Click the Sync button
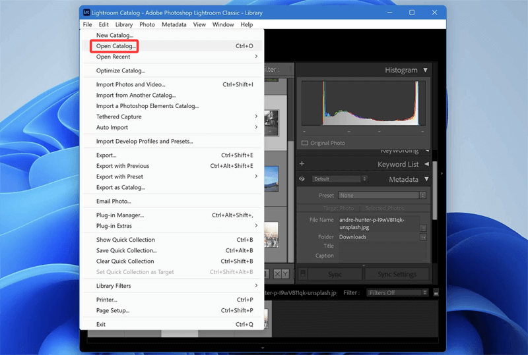The width and height of the screenshot is (528, 355). pos(335,274)
